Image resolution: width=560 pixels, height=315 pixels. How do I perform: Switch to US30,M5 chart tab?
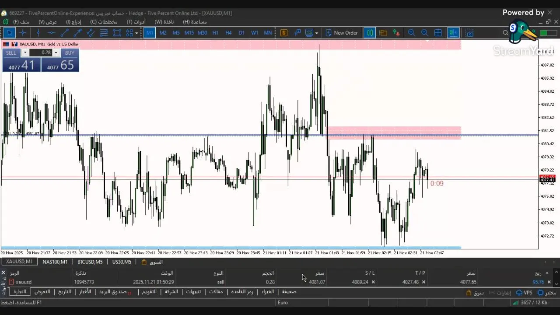click(x=122, y=262)
